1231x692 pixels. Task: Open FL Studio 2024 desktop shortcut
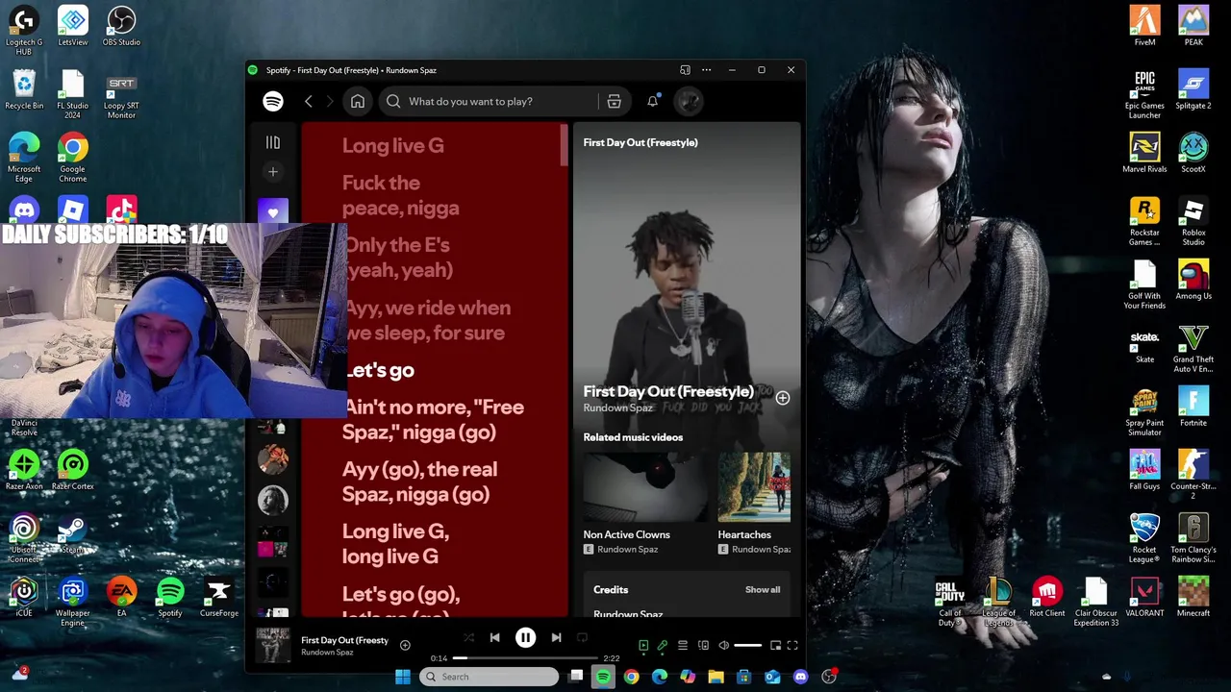pos(72,94)
